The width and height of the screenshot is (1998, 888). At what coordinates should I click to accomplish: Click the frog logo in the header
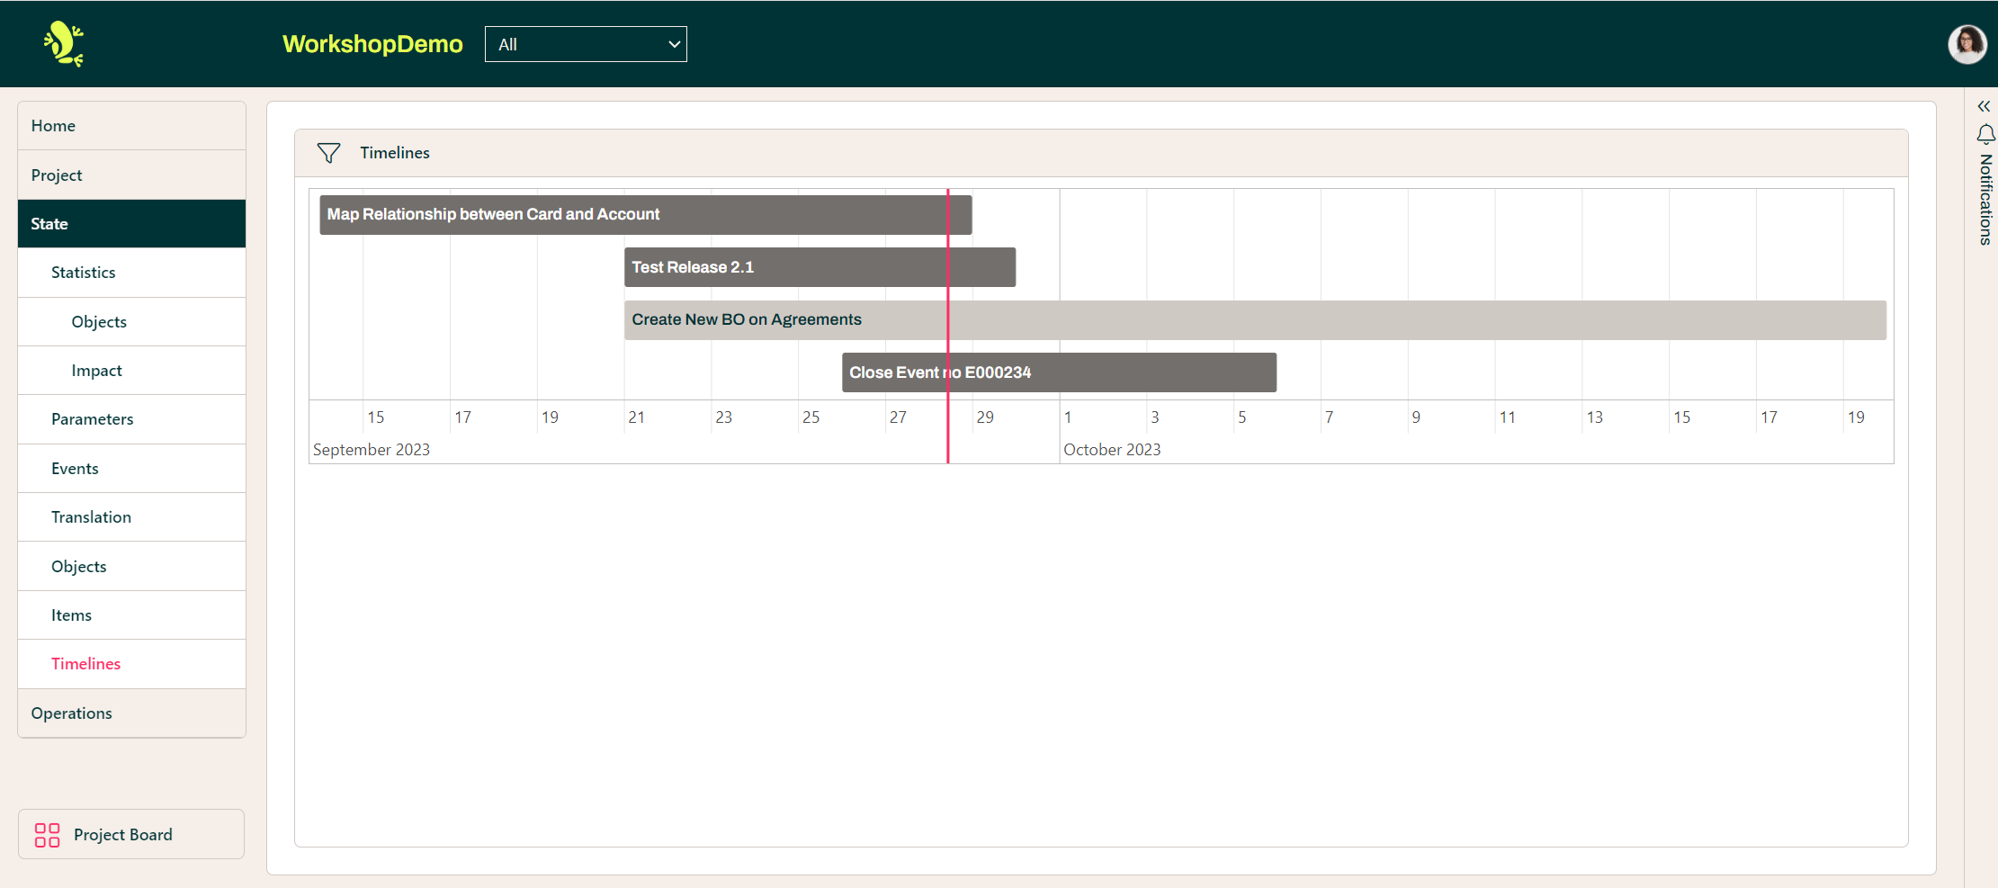(x=63, y=43)
